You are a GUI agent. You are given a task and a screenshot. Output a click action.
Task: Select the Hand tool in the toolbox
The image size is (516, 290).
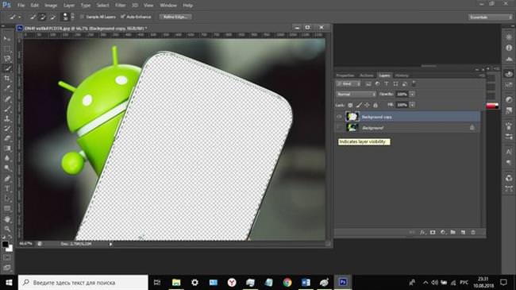pyautogui.click(x=7, y=218)
